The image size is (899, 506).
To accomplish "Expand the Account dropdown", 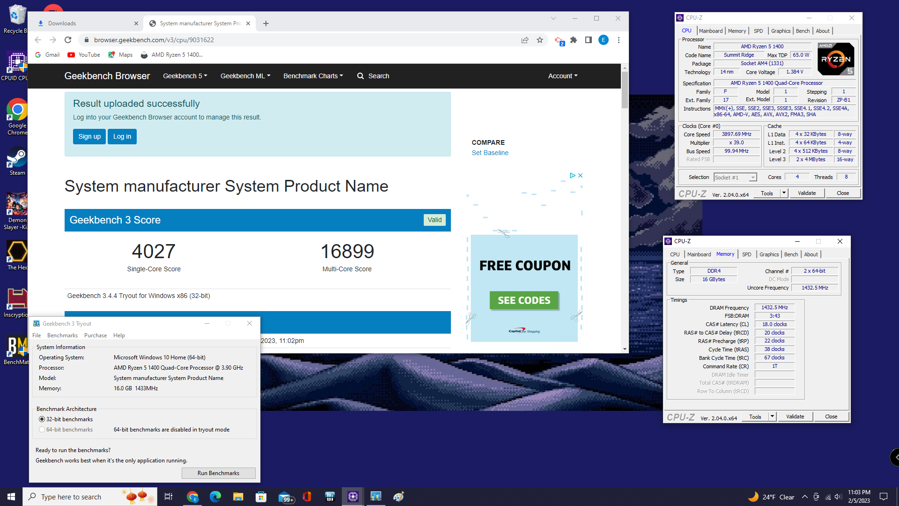I will click(563, 76).
